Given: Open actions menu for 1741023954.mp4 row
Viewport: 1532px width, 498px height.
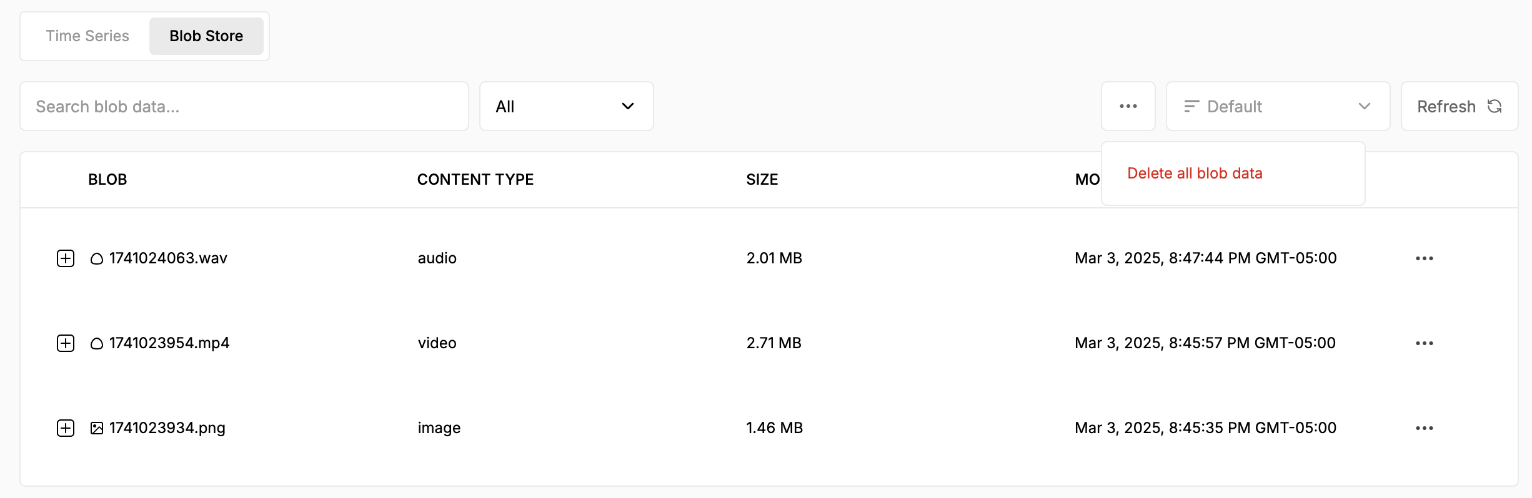Looking at the screenshot, I should [1424, 343].
